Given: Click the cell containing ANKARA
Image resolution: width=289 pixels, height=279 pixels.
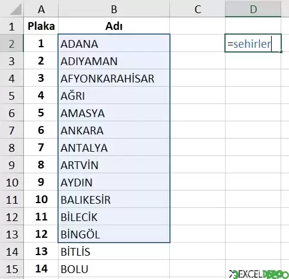Looking at the screenshot, I should tap(114, 130).
